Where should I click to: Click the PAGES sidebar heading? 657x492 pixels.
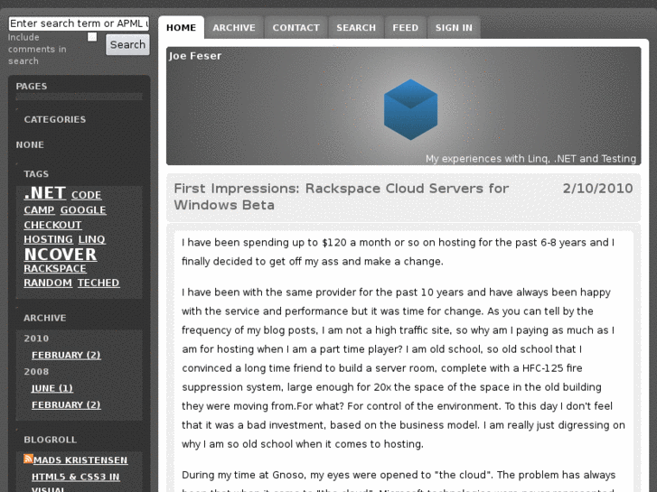click(x=32, y=87)
